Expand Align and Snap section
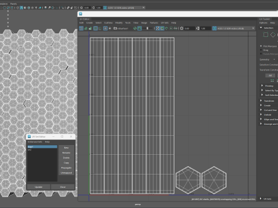 coord(261,119)
